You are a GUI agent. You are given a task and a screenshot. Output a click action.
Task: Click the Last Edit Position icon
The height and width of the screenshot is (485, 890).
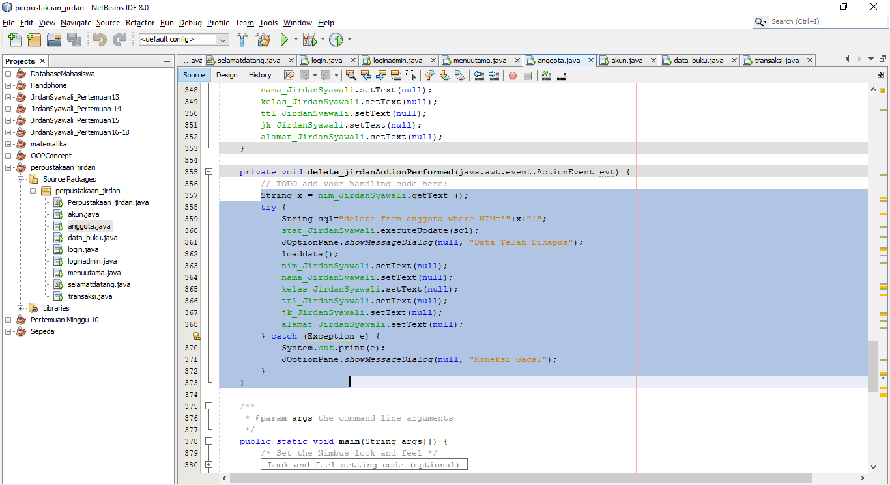[289, 76]
